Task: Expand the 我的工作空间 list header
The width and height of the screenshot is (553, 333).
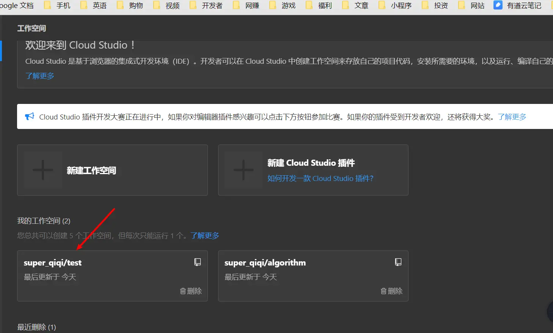Action: coord(44,221)
